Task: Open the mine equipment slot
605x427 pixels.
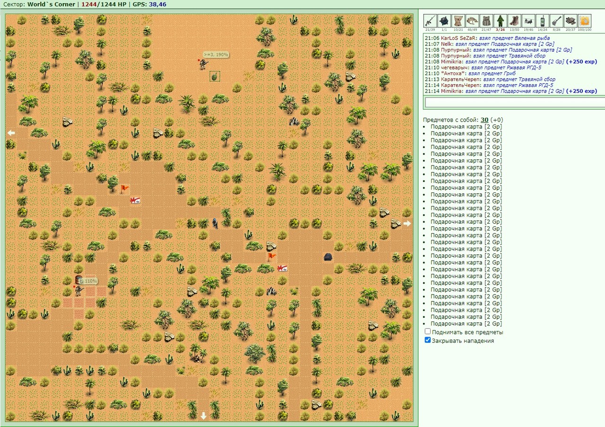Action: (x=444, y=21)
